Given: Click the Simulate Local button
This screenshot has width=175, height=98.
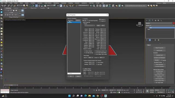Looking at the screenshot, I should click(159, 55).
